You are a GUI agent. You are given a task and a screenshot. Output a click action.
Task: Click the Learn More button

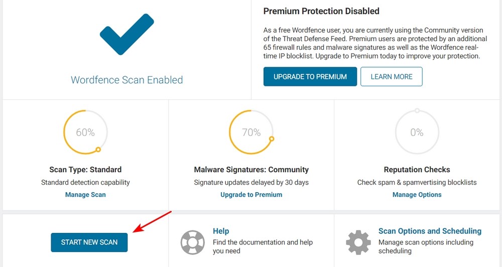coord(392,76)
